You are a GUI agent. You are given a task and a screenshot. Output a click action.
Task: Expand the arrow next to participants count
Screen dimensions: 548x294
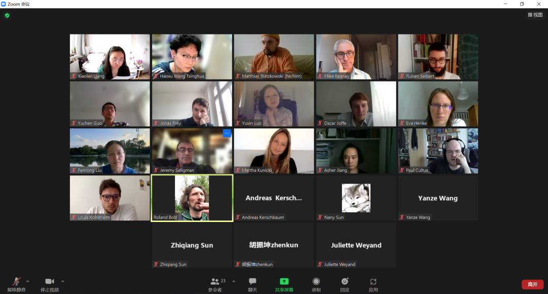point(233,281)
